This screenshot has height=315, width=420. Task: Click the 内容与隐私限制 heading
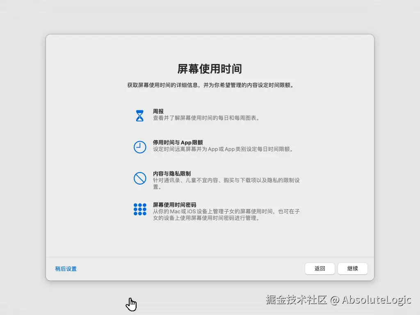pyautogui.click(x=172, y=173)
